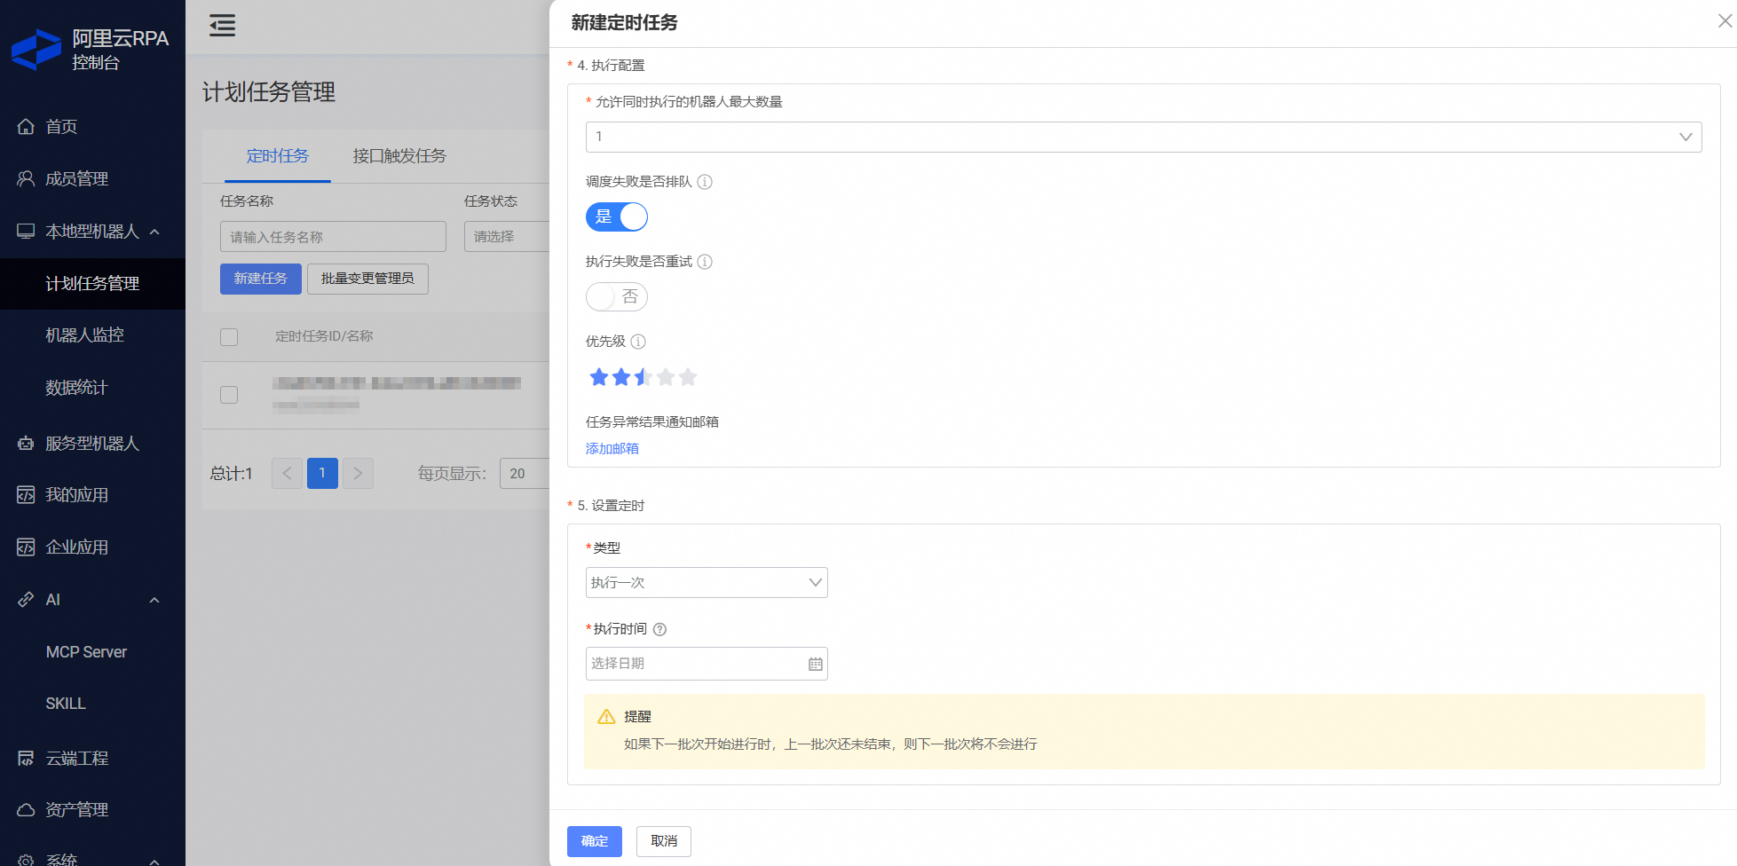
Task: Click info icon next to 调度失败是否排队
Action: (x=705, y=182)
